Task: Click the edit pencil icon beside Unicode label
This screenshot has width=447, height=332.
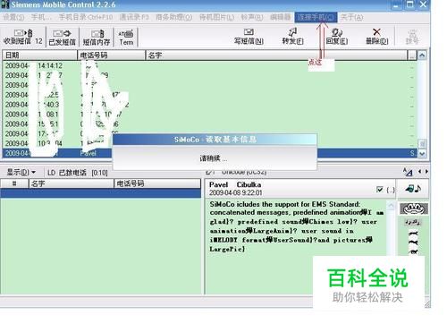Action: (x=210, y=172)
